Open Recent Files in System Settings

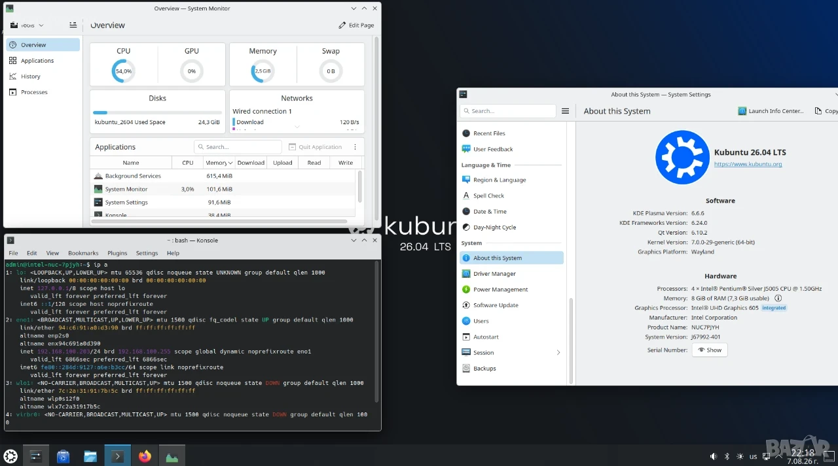pos(511,133)
